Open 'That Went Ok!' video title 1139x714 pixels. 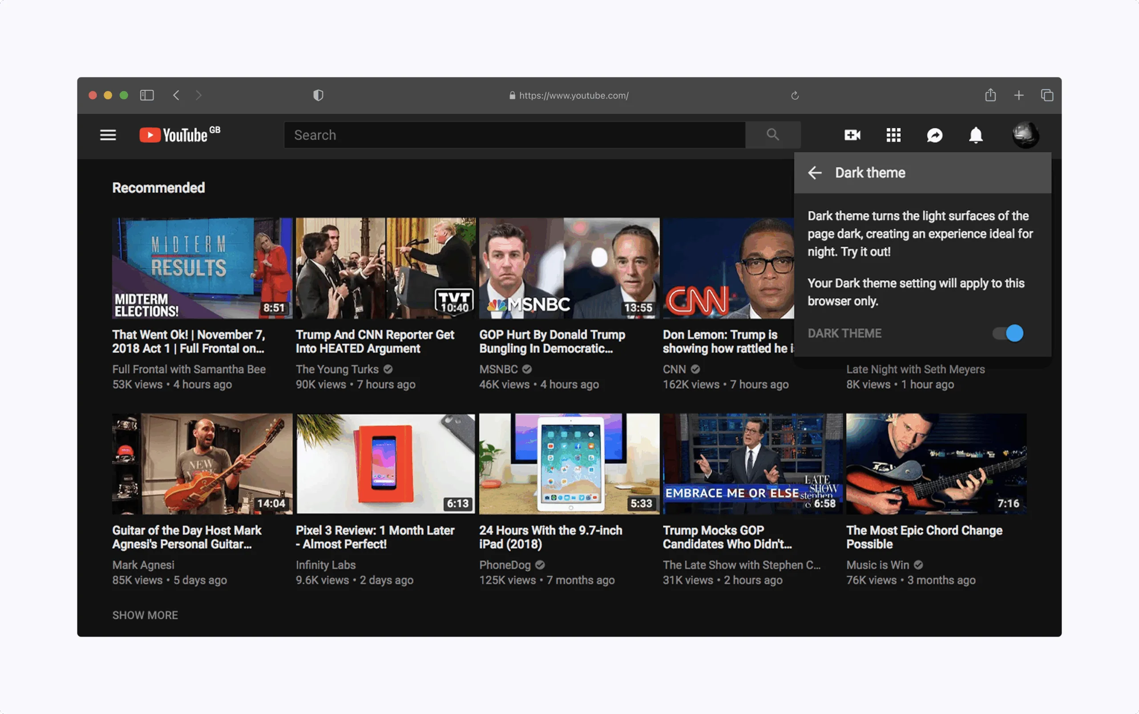tap(189, 341)
